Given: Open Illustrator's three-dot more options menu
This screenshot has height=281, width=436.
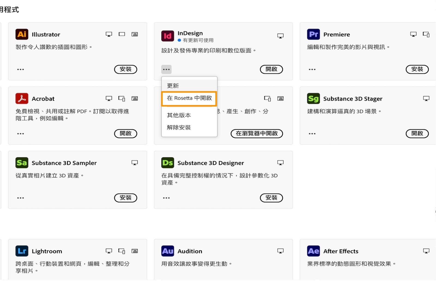Looking at the screenshot, I should point(20,69).
